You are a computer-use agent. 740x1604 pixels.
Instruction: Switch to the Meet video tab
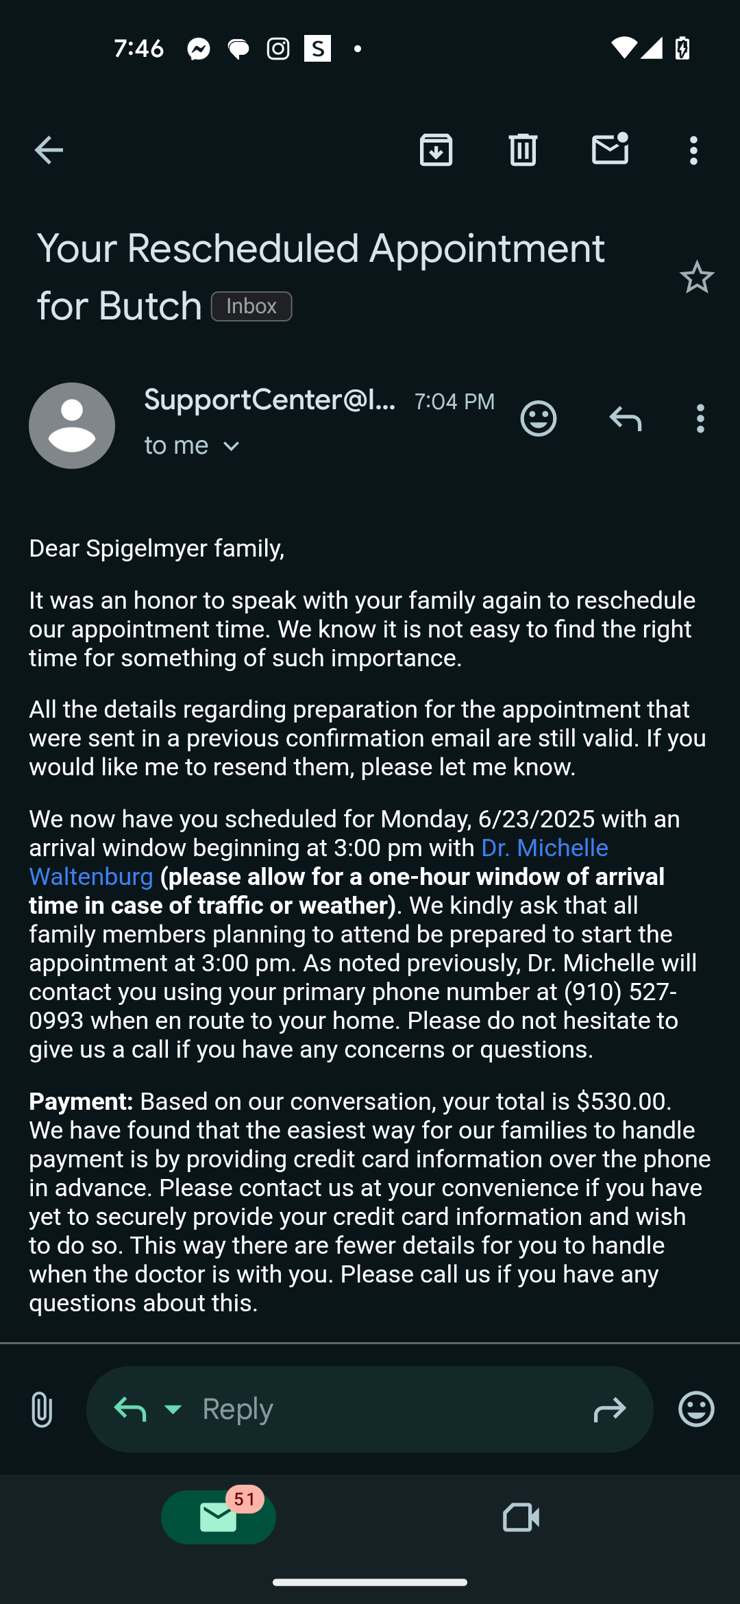coord(521,1517)
